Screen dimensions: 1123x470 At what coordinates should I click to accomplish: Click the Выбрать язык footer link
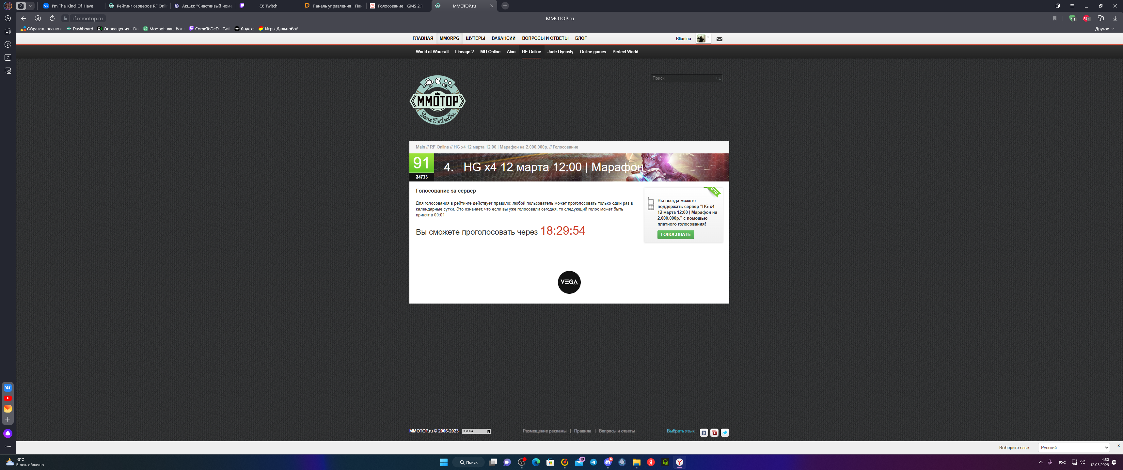click(680, 431)
